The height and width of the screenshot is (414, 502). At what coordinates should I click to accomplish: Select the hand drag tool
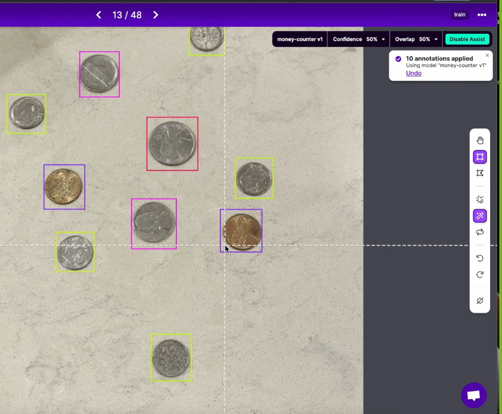point(480,140)
